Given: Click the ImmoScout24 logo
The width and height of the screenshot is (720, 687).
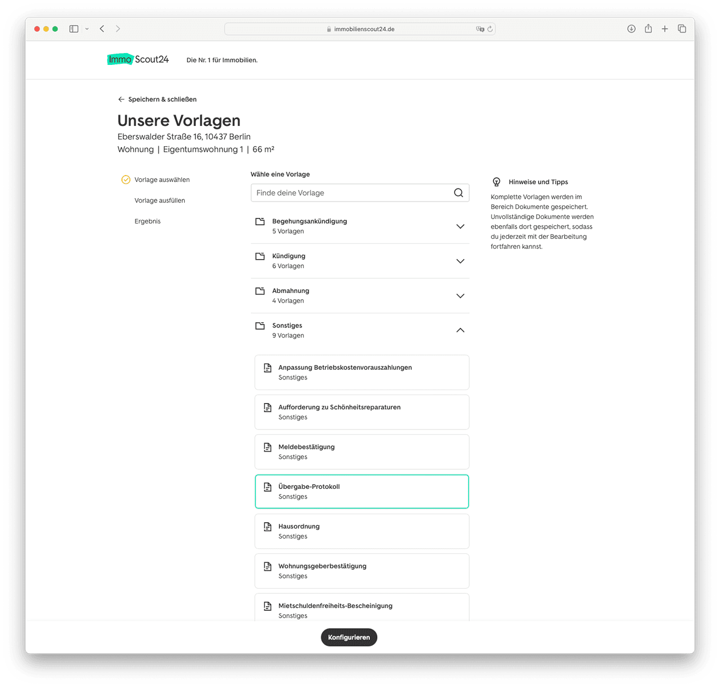Looking at the screenshot, I should point(138,59).
